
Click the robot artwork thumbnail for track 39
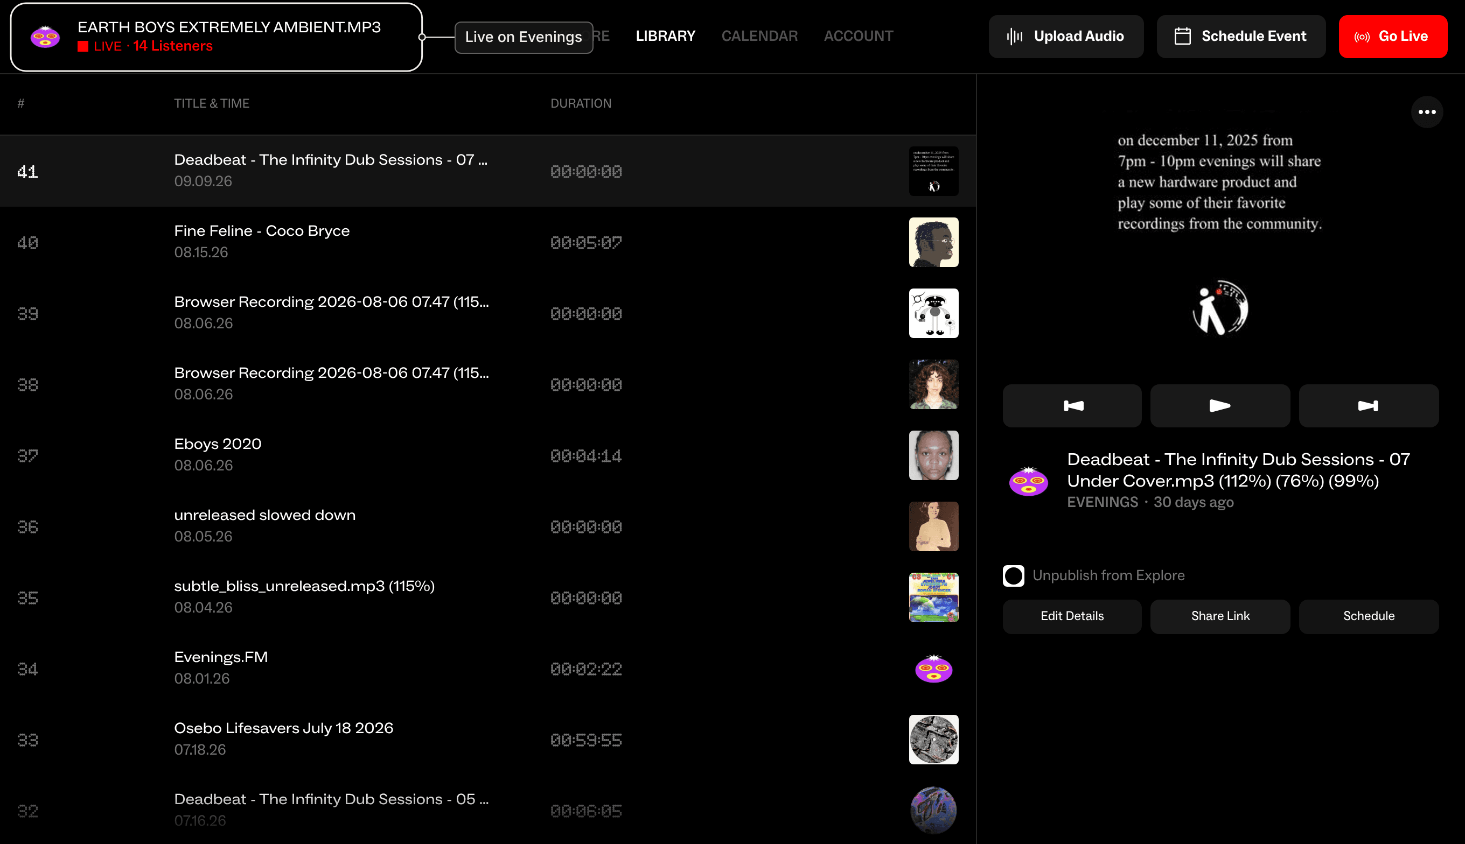pos(933,313)
